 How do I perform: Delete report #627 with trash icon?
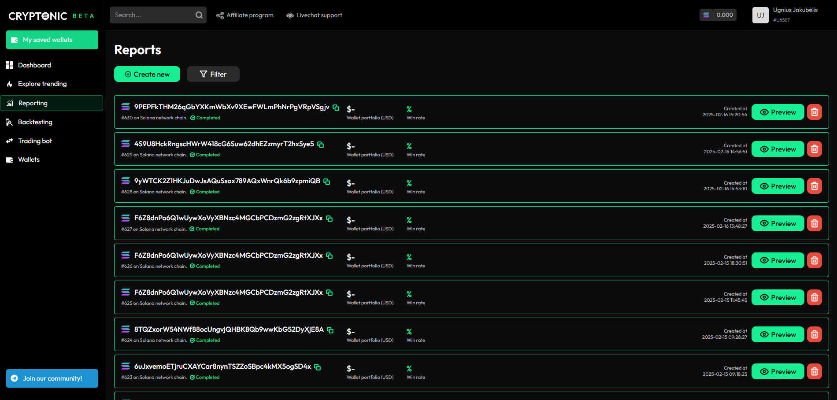(x=815, y=223)
